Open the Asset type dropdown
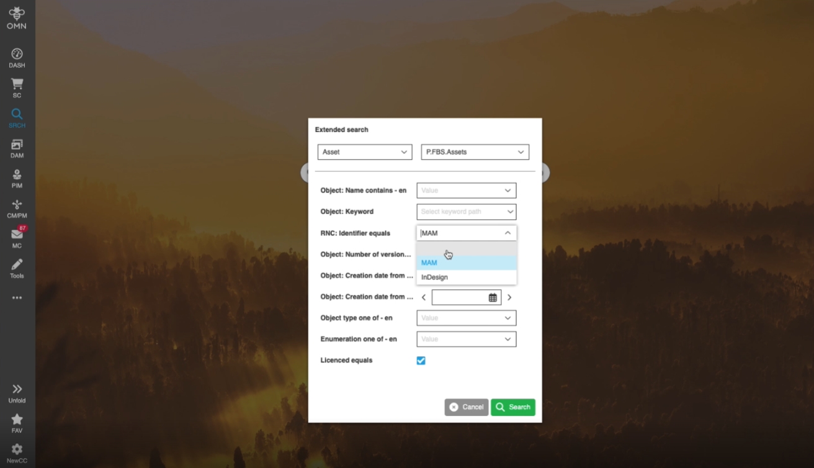This screenshot has width=814, height=468. [x=365, y=152]
